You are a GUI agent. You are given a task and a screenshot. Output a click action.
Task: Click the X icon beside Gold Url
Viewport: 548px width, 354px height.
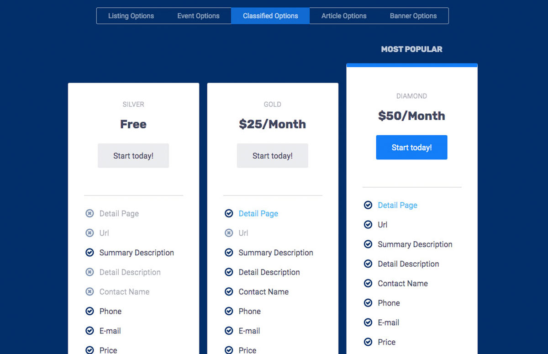point(229,233)
